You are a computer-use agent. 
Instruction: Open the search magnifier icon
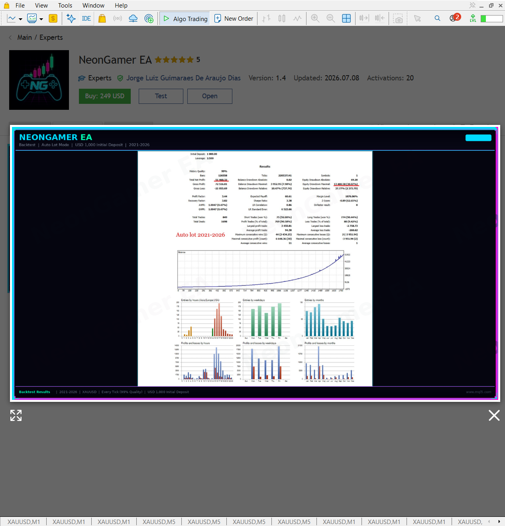(x=437, y=18)
